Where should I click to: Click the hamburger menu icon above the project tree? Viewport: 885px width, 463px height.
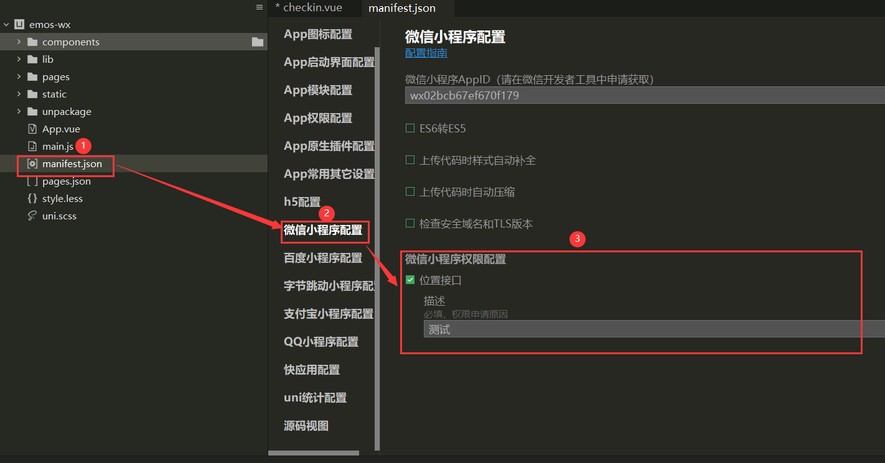260,7
